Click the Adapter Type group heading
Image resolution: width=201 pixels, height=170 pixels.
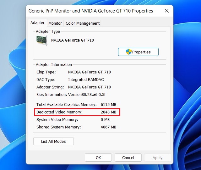tap(48, 32)
